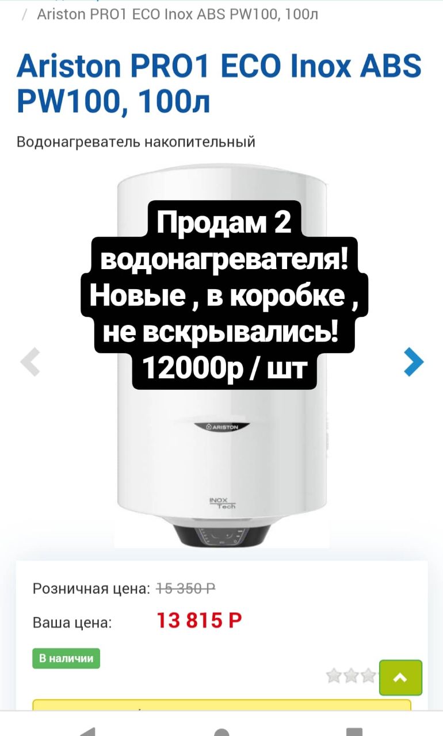This screenshot has height=736, width=443.
Task: Select the red 13 815 Р price
Action: tap(199, 621)
